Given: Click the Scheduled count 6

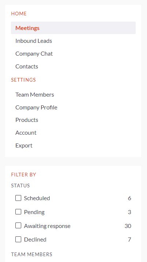Looking at the screenshot, I should tap(129, 198).
